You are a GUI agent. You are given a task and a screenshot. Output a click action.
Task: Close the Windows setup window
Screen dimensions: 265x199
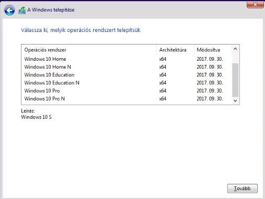coord(255,5)
